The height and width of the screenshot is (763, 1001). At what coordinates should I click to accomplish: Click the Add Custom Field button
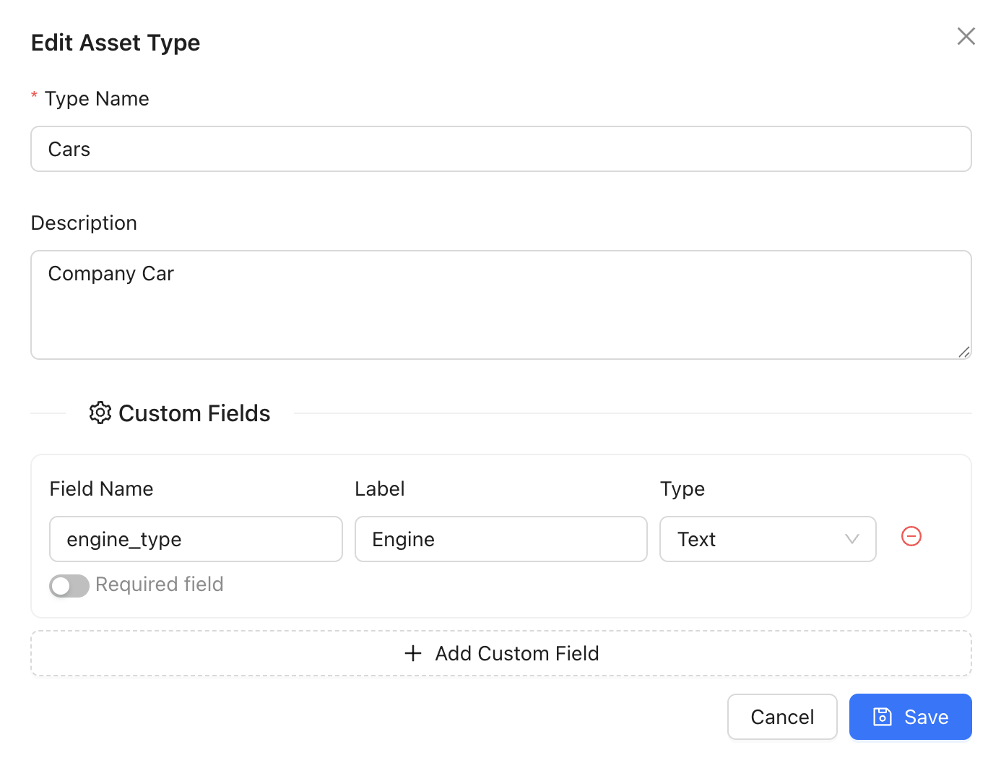pos(500,653)
